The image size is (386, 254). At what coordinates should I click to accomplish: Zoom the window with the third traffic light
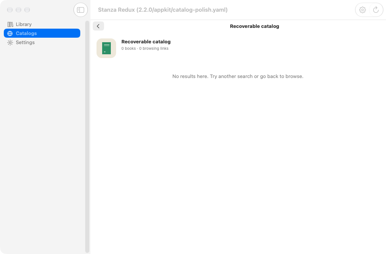coord(27,10)
